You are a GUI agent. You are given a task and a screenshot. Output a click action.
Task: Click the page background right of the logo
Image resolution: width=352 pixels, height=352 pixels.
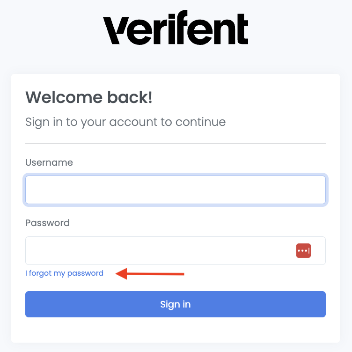pos(304,28)
